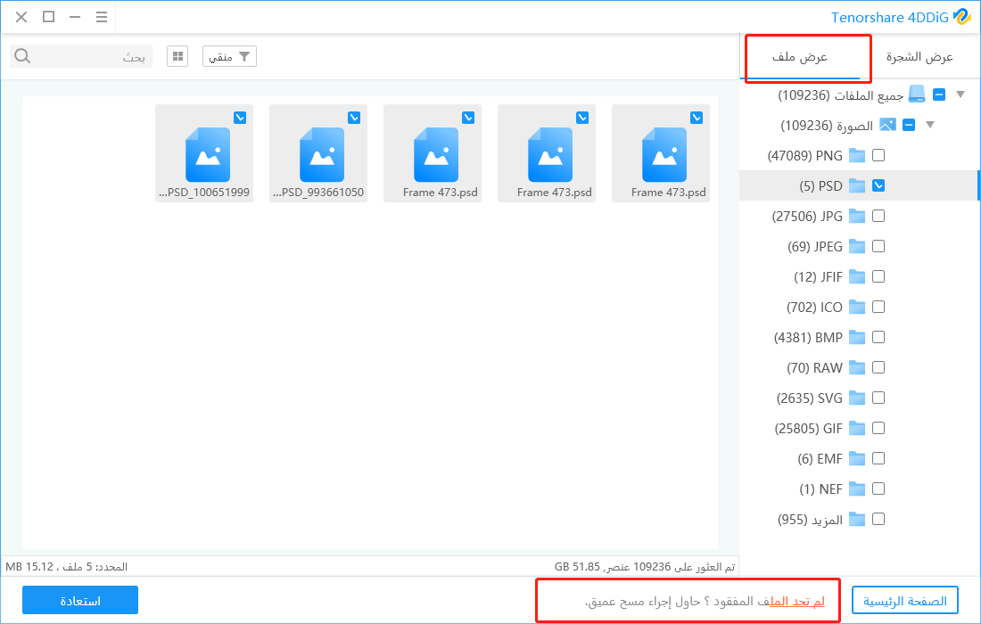
Task: Collapse the الصورة tree arrow
Action: coord(930,125)
